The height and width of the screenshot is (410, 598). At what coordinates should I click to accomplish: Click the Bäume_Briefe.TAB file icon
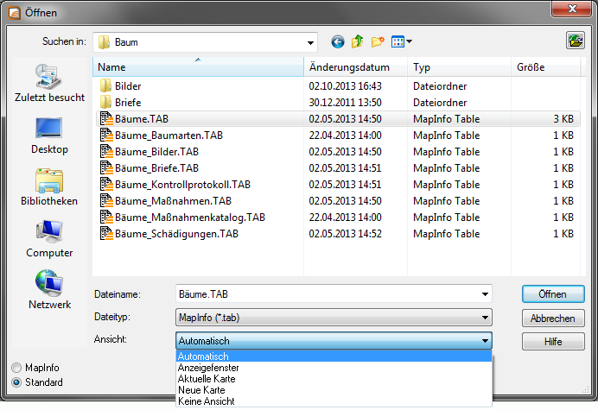pos(106,167)
